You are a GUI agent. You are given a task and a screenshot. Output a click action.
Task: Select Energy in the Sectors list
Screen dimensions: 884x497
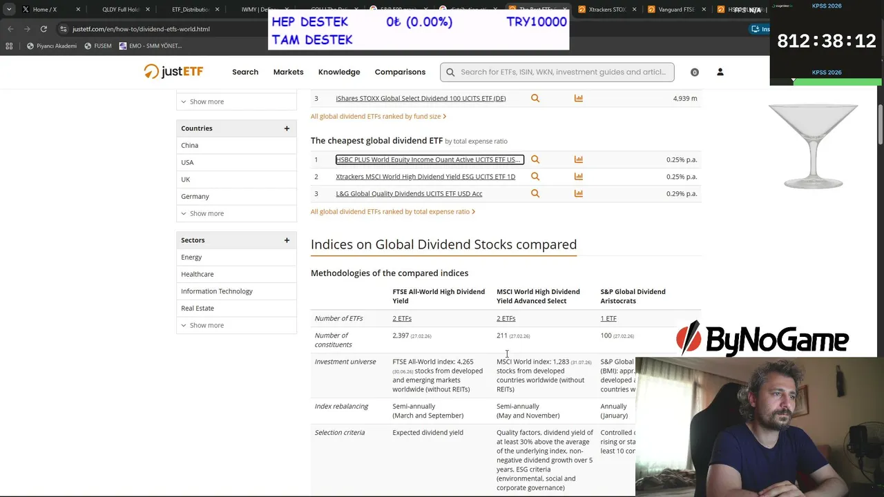(191, 257)
